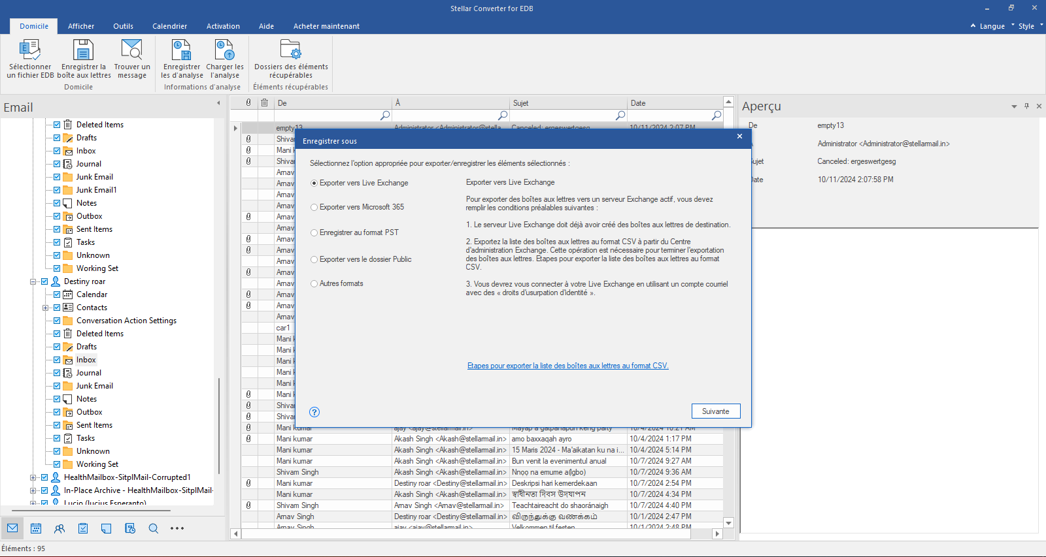Click Sélectionner un fichier EDB ribbon icon
The width and height of the screenshot is (1046, 557).
(x=30, y=59)
